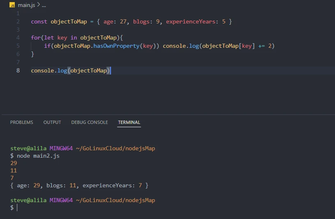Click line number 2 in the gutter
The height and width of the screenshot is (219, 335).
(x=18, y=21)
